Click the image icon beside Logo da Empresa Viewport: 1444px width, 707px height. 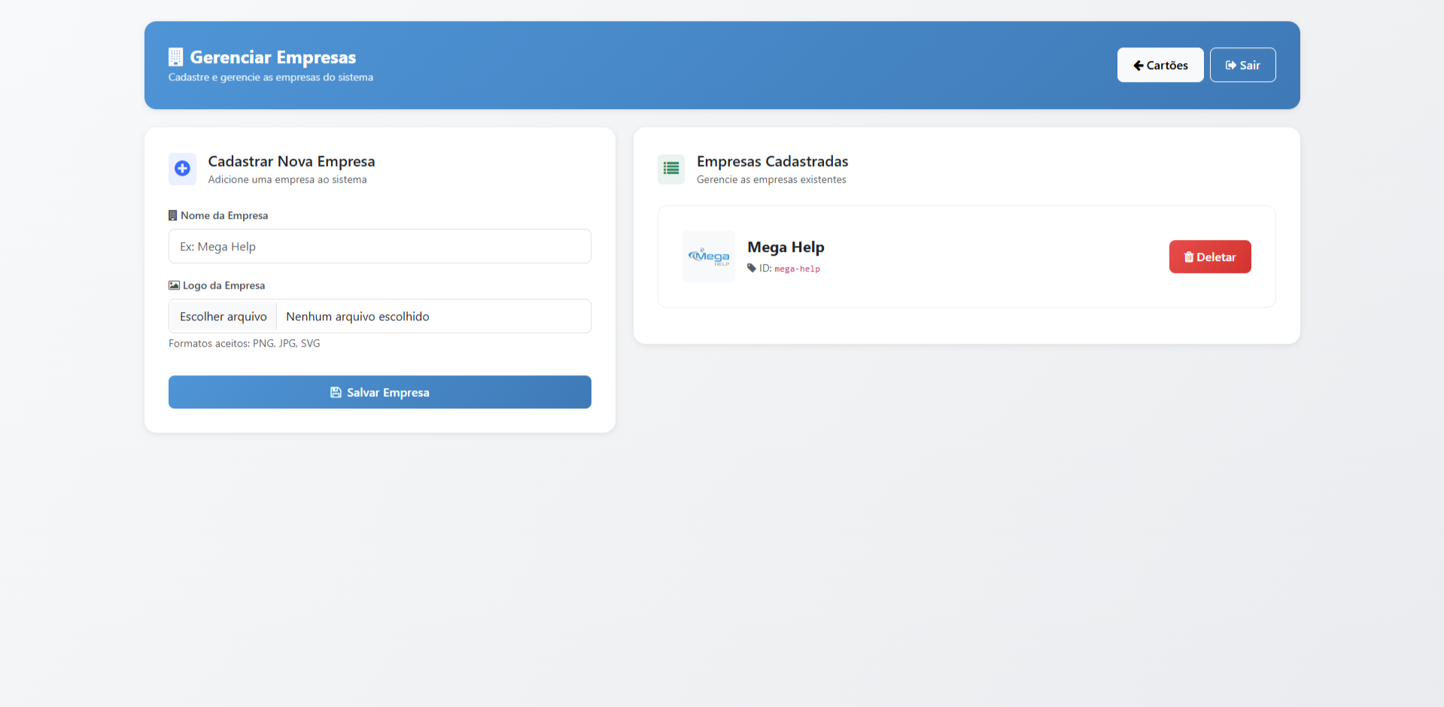click(174, 286)
